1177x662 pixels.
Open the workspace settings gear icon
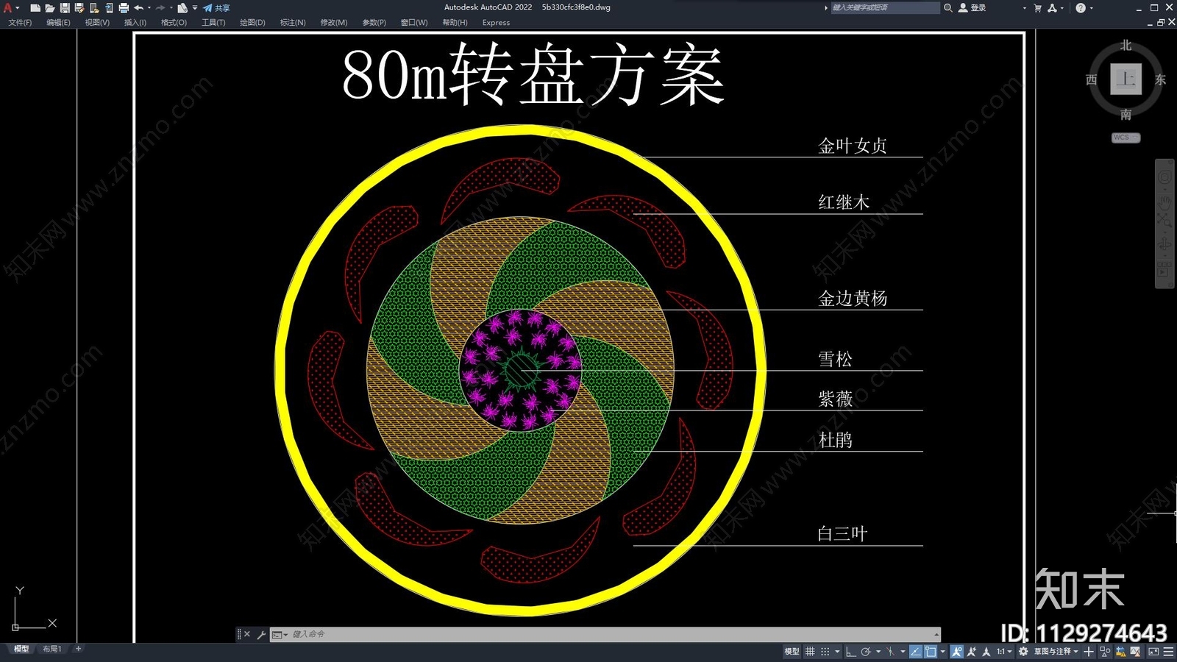(x=1023, y=652)
